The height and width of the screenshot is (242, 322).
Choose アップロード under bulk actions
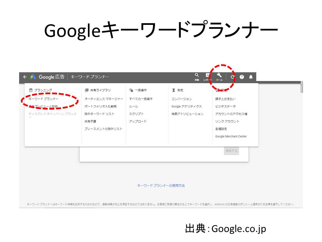(x=138, y=121)
